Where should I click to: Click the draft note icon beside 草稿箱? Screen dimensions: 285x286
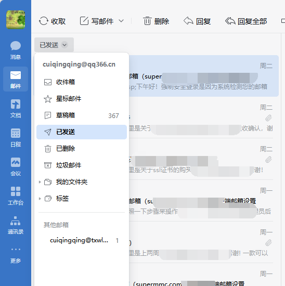coord(48,115)
